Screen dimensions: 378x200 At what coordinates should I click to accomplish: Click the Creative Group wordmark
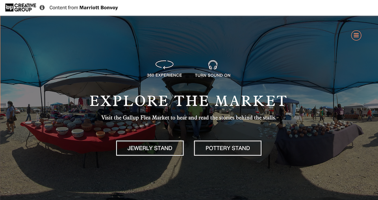pos(25,7)
